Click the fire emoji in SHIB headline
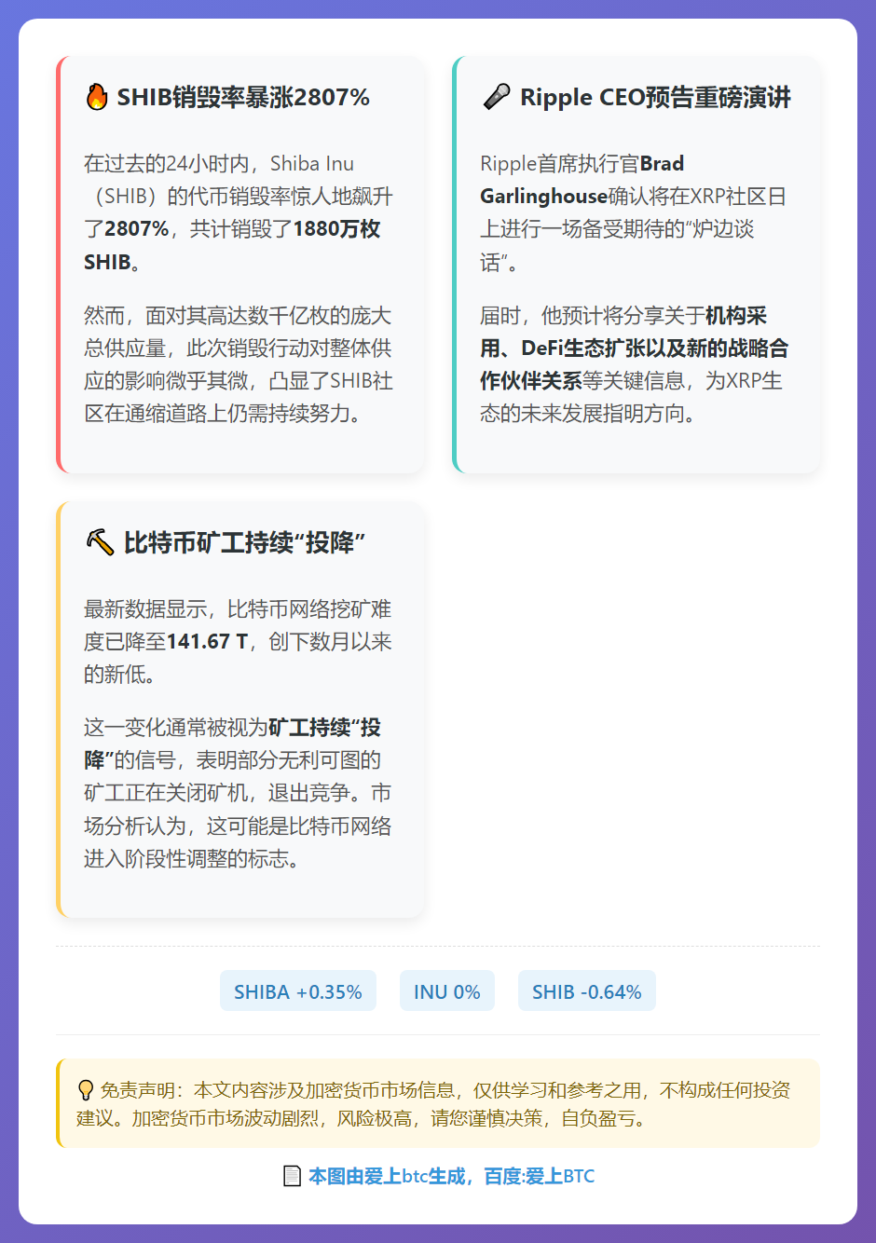The height and width of the screenshot is (1243, 876). click(97, 97)
